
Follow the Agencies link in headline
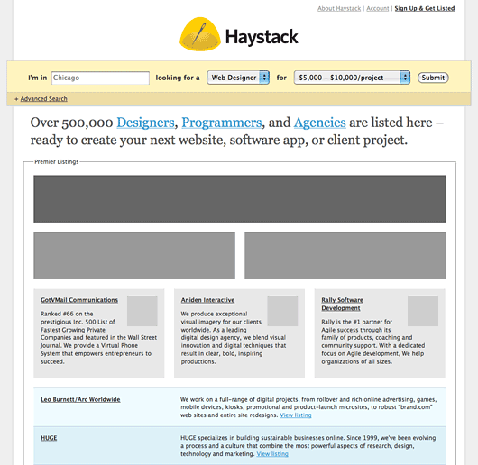point(320,123)
